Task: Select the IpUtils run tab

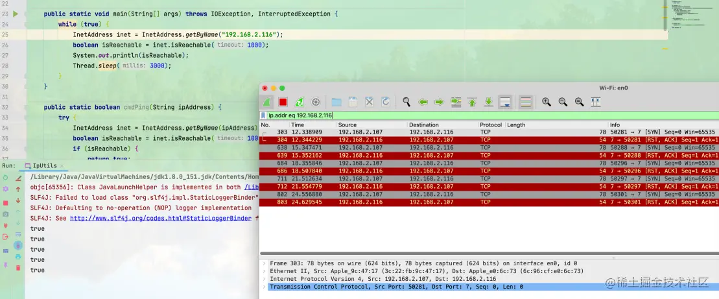Action: [x=45, y=166]
